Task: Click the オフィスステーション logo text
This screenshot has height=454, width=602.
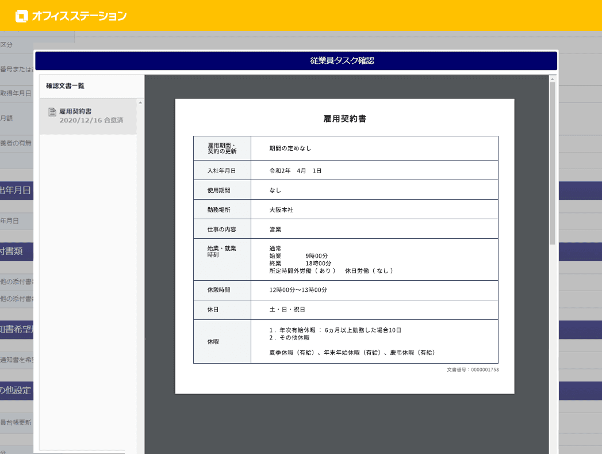Action: coord(79,16)
